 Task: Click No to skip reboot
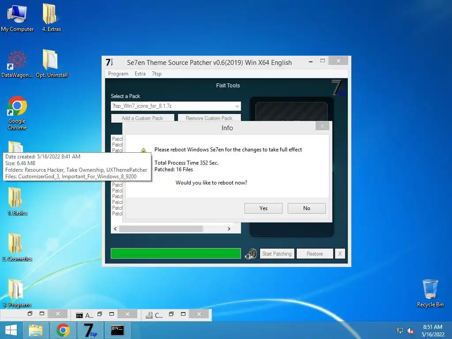click(x=307, y=208)
